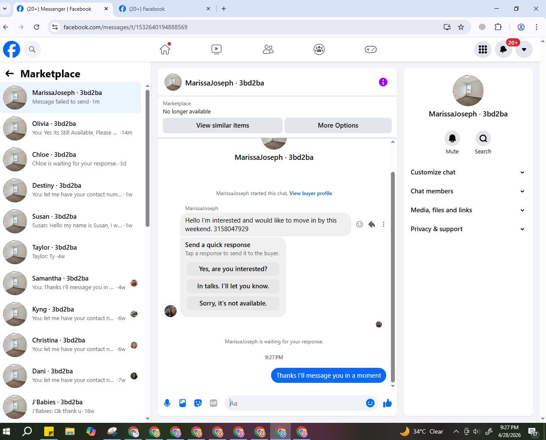Send quick response 'Yes, are you interested?'

[233, 269]
